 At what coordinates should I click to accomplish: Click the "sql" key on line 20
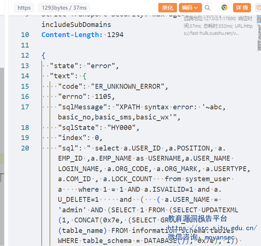point(68,148)
